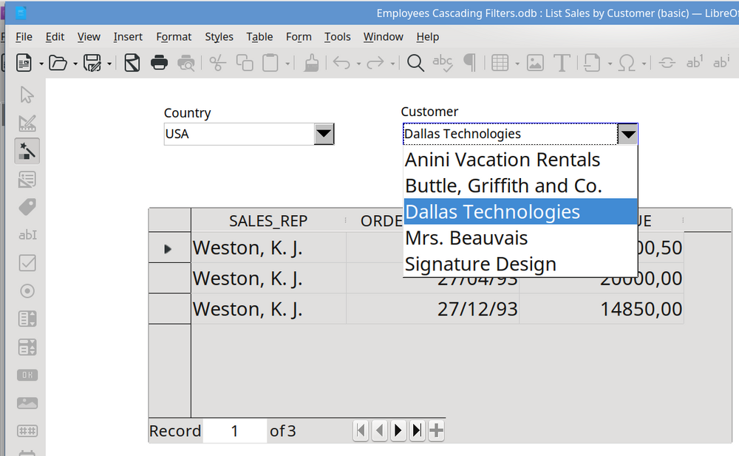Open Print Preview from the toolbar
This screenshot has height=456, width=739.
pos(186,63)
